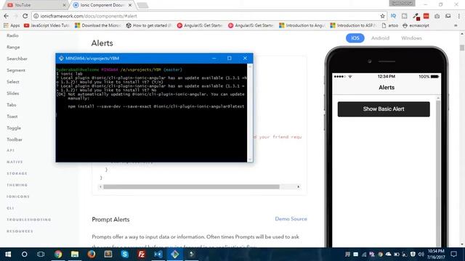
Task: Open the Range component in the sidebar
Action: coord(13,47)
